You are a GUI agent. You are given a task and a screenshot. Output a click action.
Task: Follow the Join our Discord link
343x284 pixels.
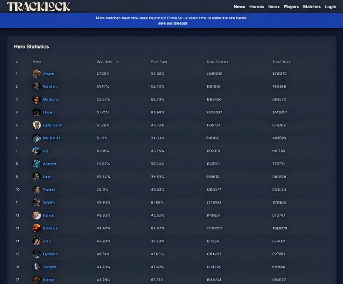173,23
